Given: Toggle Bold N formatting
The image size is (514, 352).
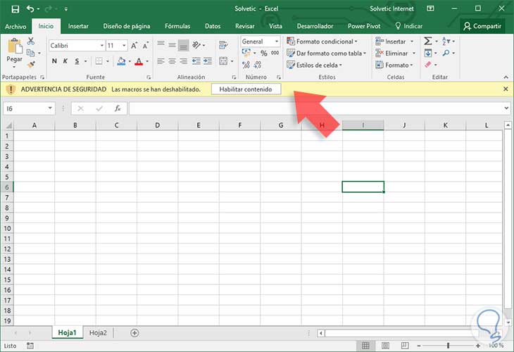Looking at the screenshot, I should [54, 61].
